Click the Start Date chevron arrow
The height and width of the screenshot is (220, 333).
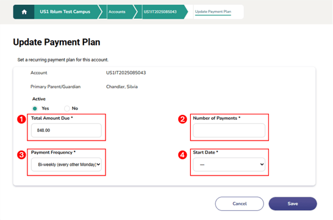click(x=262, y=164)
